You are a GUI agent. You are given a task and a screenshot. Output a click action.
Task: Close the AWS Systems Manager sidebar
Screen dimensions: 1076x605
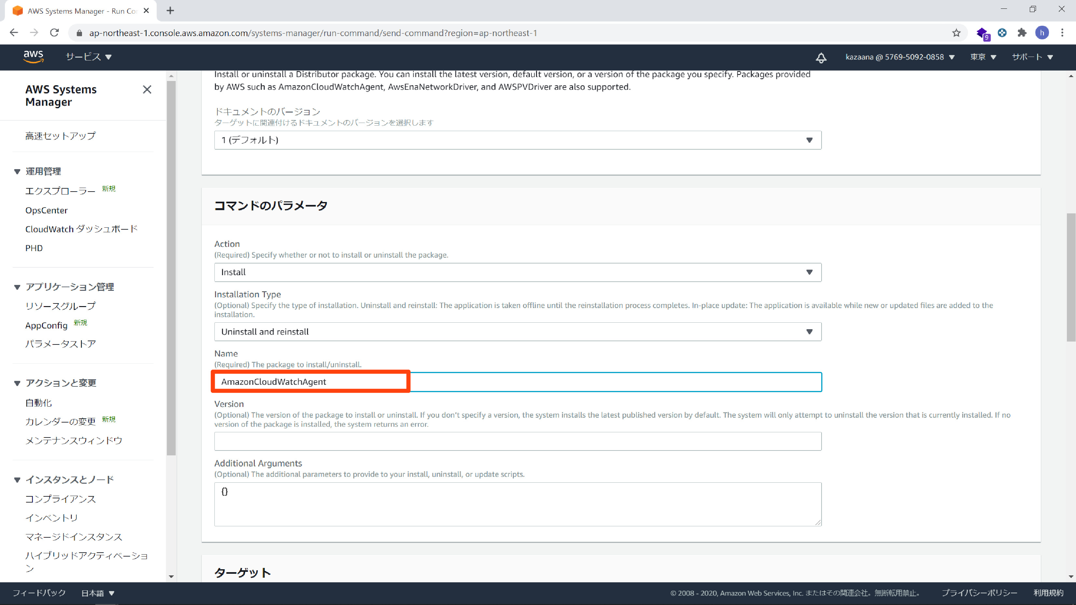[x=147, y=89]
